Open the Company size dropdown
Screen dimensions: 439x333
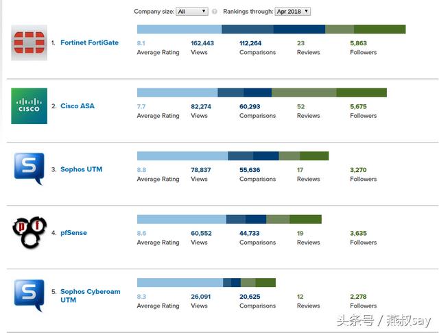tap(191, 12)
